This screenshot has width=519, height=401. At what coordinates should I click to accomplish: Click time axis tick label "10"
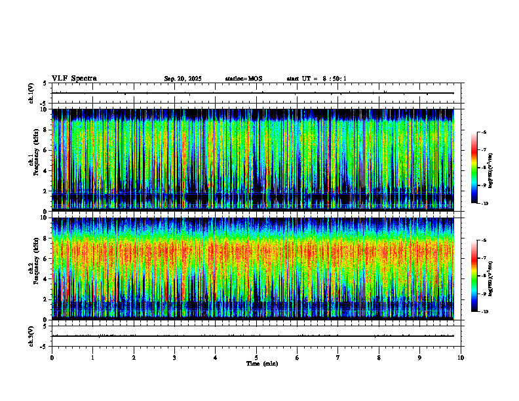[461, 358]
